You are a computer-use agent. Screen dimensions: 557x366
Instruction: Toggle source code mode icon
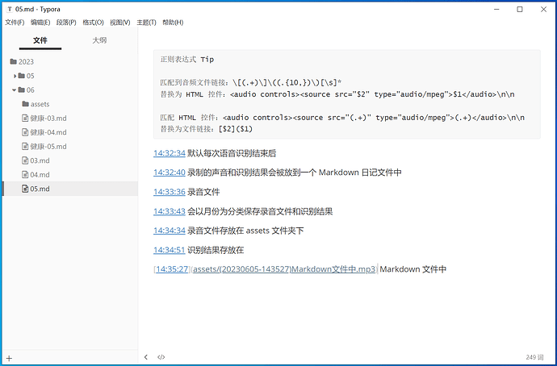(x=161, y=357)
